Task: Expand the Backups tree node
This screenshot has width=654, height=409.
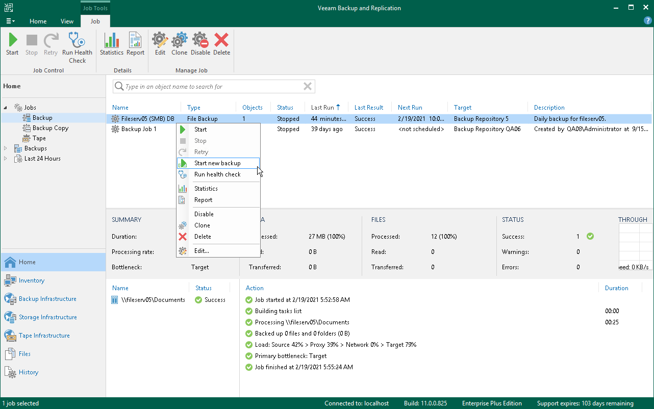Action: 6,148
